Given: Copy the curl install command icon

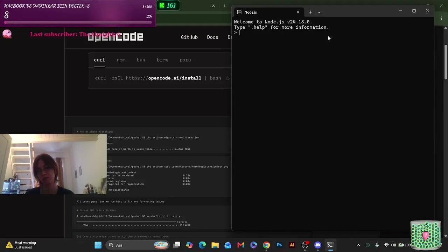Looking at the screenshot, I should coord(228,78).
